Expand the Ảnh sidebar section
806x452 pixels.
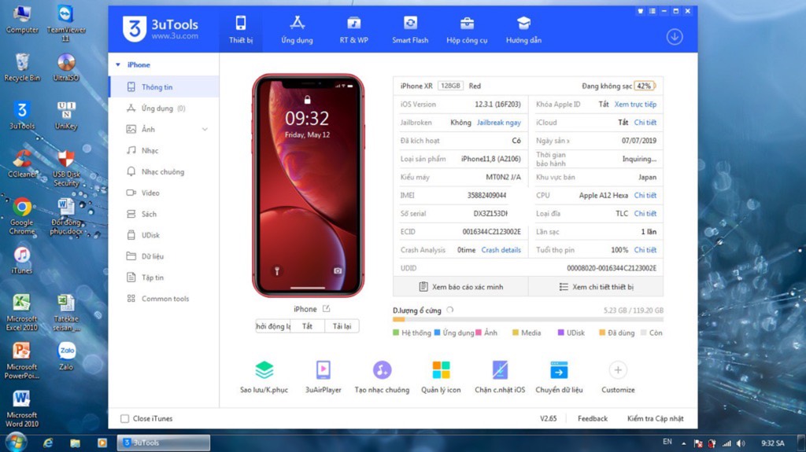click(x=205, y=130)
